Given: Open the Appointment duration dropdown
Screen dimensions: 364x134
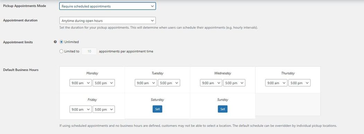Looking at the screenshot, I should [x=107, y=21].
